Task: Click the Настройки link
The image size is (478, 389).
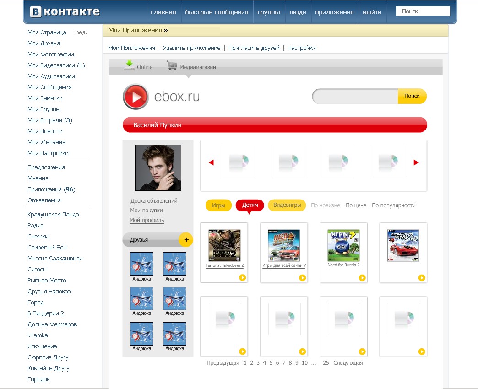Action: (x=301, y=48)
